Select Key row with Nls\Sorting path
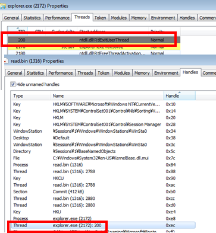 click(x=103, y=111)
